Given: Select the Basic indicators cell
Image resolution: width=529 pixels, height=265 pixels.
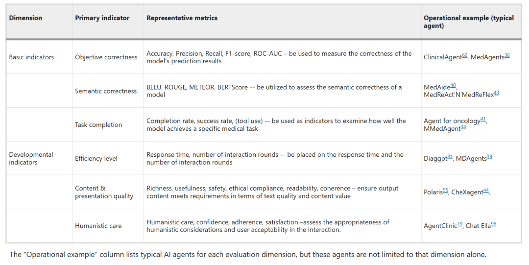Looking at the screenshot, I should [31, 57].
